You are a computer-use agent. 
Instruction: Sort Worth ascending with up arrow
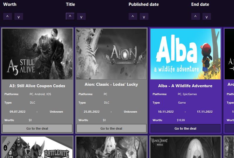pos(7,17)
